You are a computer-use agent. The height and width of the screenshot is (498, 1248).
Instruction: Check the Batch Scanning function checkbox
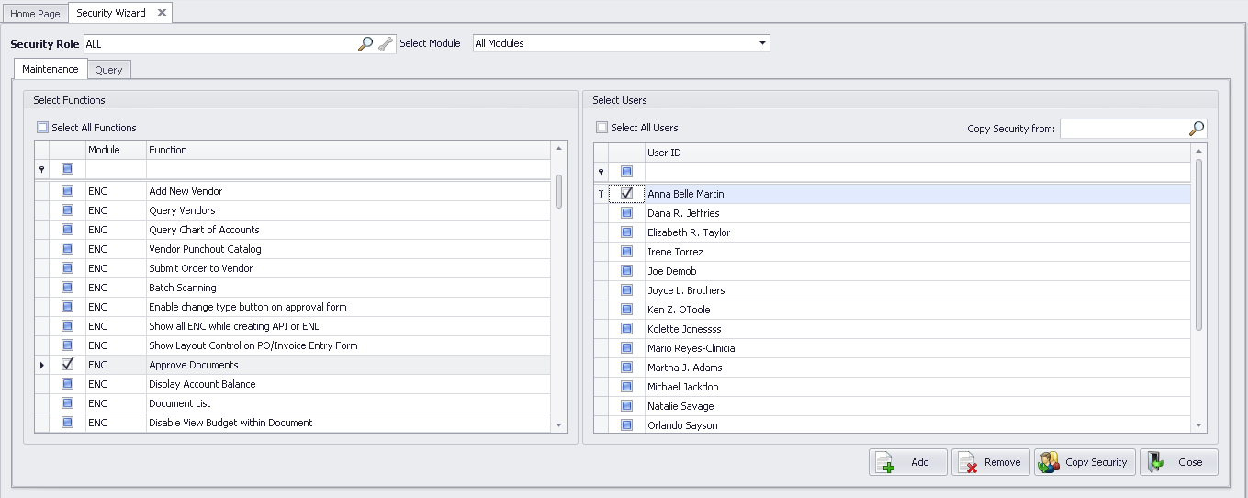pos(67,288)
